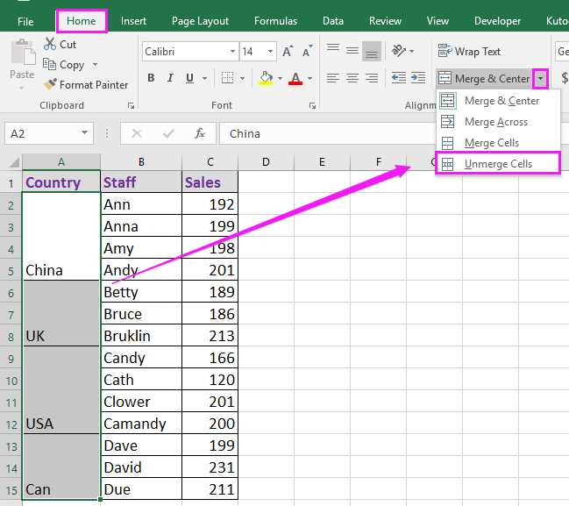This screenshot has width=569, height=506.
Task: Open the File tab
Action: tap(25, 21)
